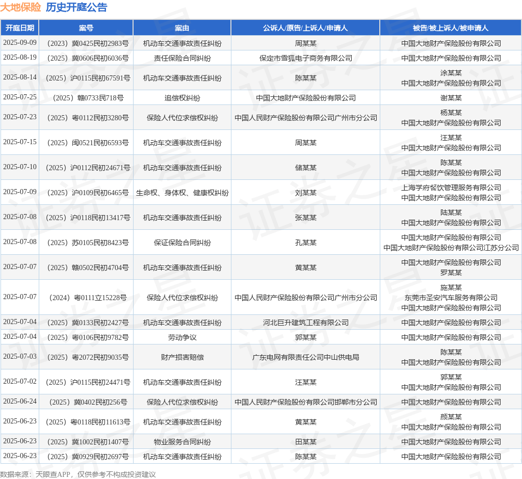The height and width of the screenshot is (479, 522).
Task: Select case number (2025)闽0521民初6593号
Action: [86, 143]
